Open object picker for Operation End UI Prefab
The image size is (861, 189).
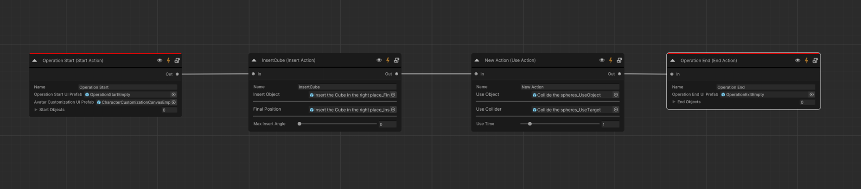[x=811, y=94]
